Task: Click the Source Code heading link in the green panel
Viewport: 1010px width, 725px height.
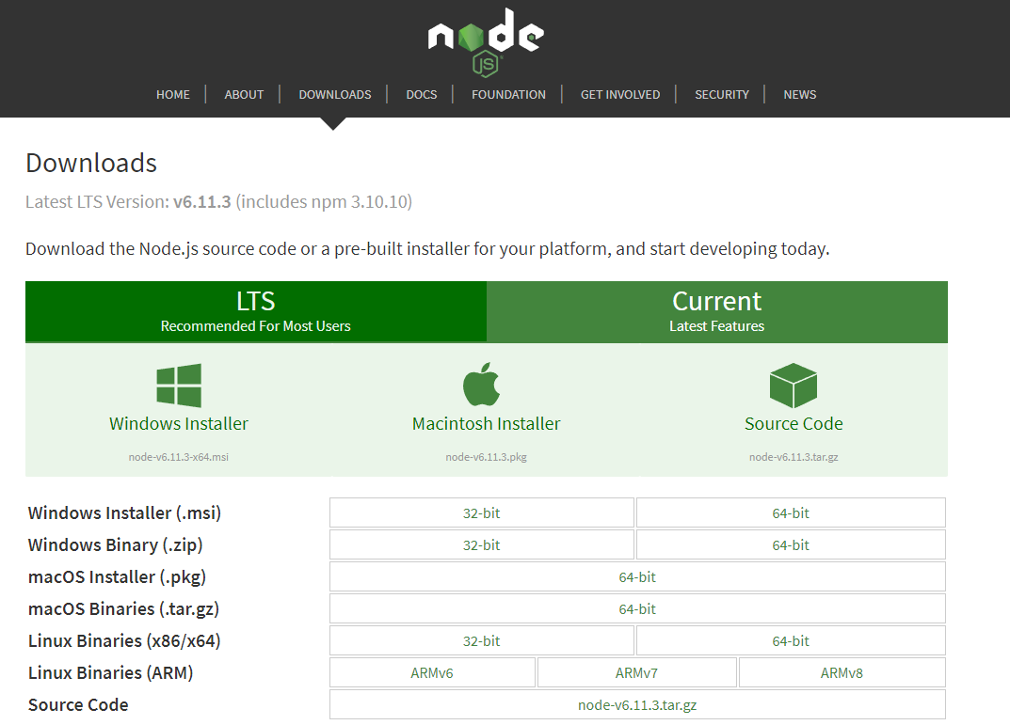Action: click(794, 424)
